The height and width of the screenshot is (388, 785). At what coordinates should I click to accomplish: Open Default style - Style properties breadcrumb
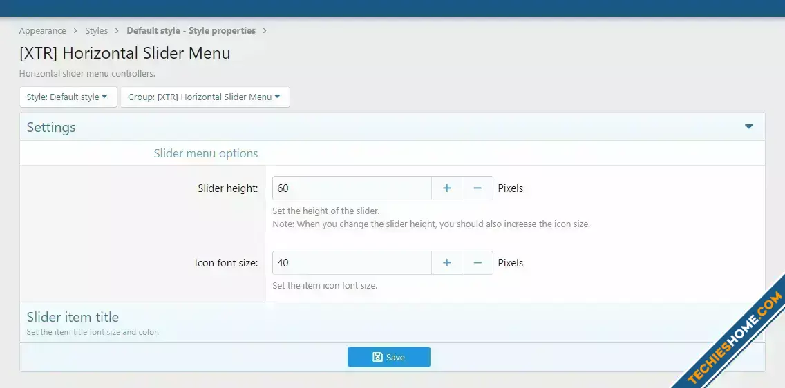click(191, 31)
